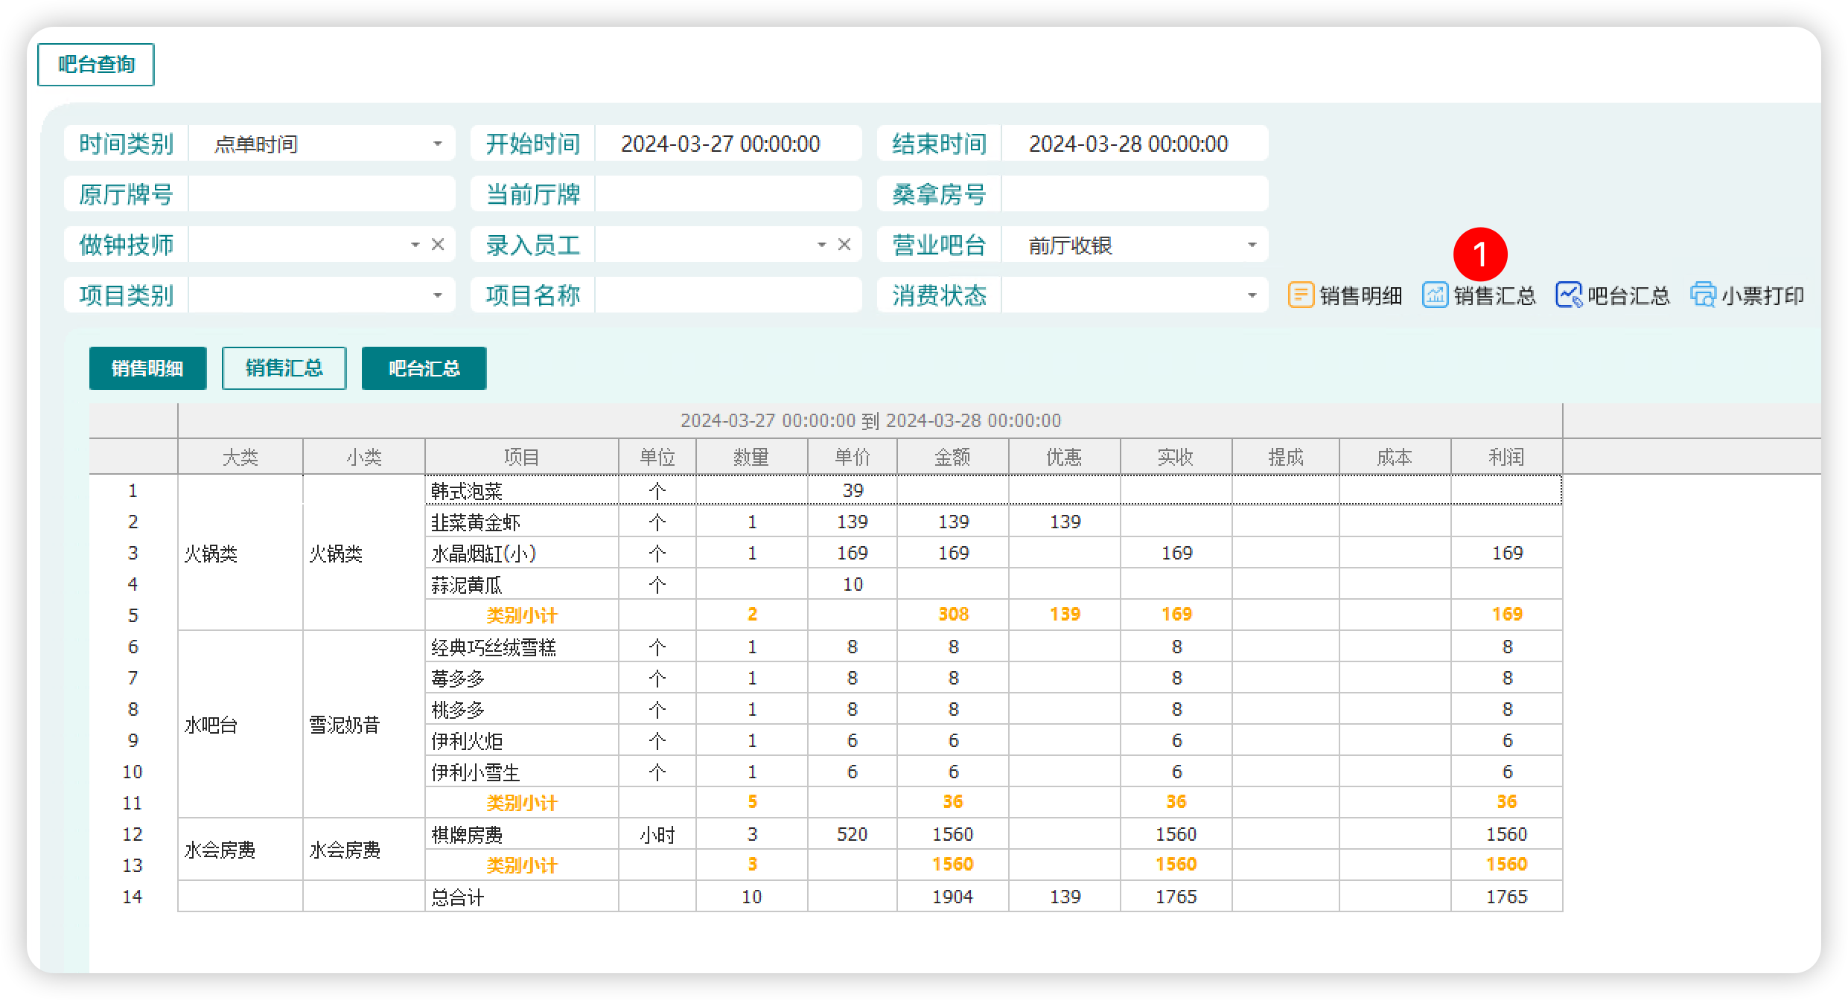Screen dimensions: 1848x1000
Task: Select the 吧台查询 tab at top
Action: (x=96, y=65)
